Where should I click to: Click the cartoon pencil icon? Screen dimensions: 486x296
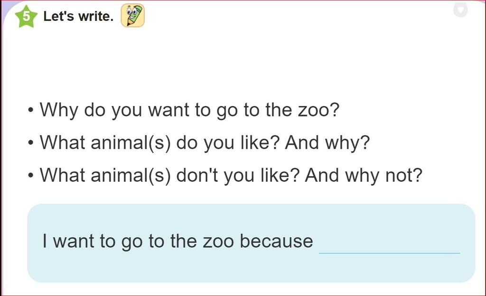(133, 16)
